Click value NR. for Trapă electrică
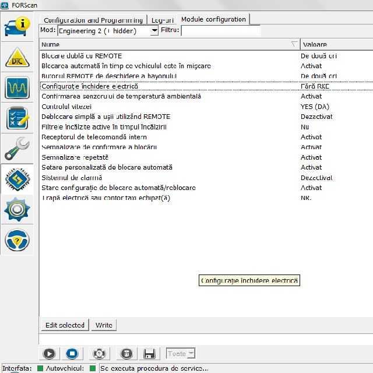The height and width of the screenshot is (373, 373). tap(306, 198)
